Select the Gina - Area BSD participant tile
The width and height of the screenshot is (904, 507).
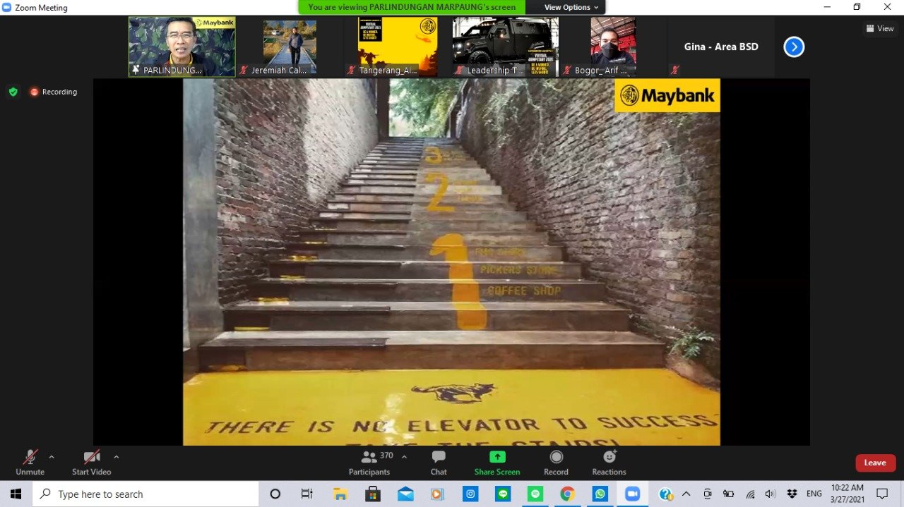721,47
